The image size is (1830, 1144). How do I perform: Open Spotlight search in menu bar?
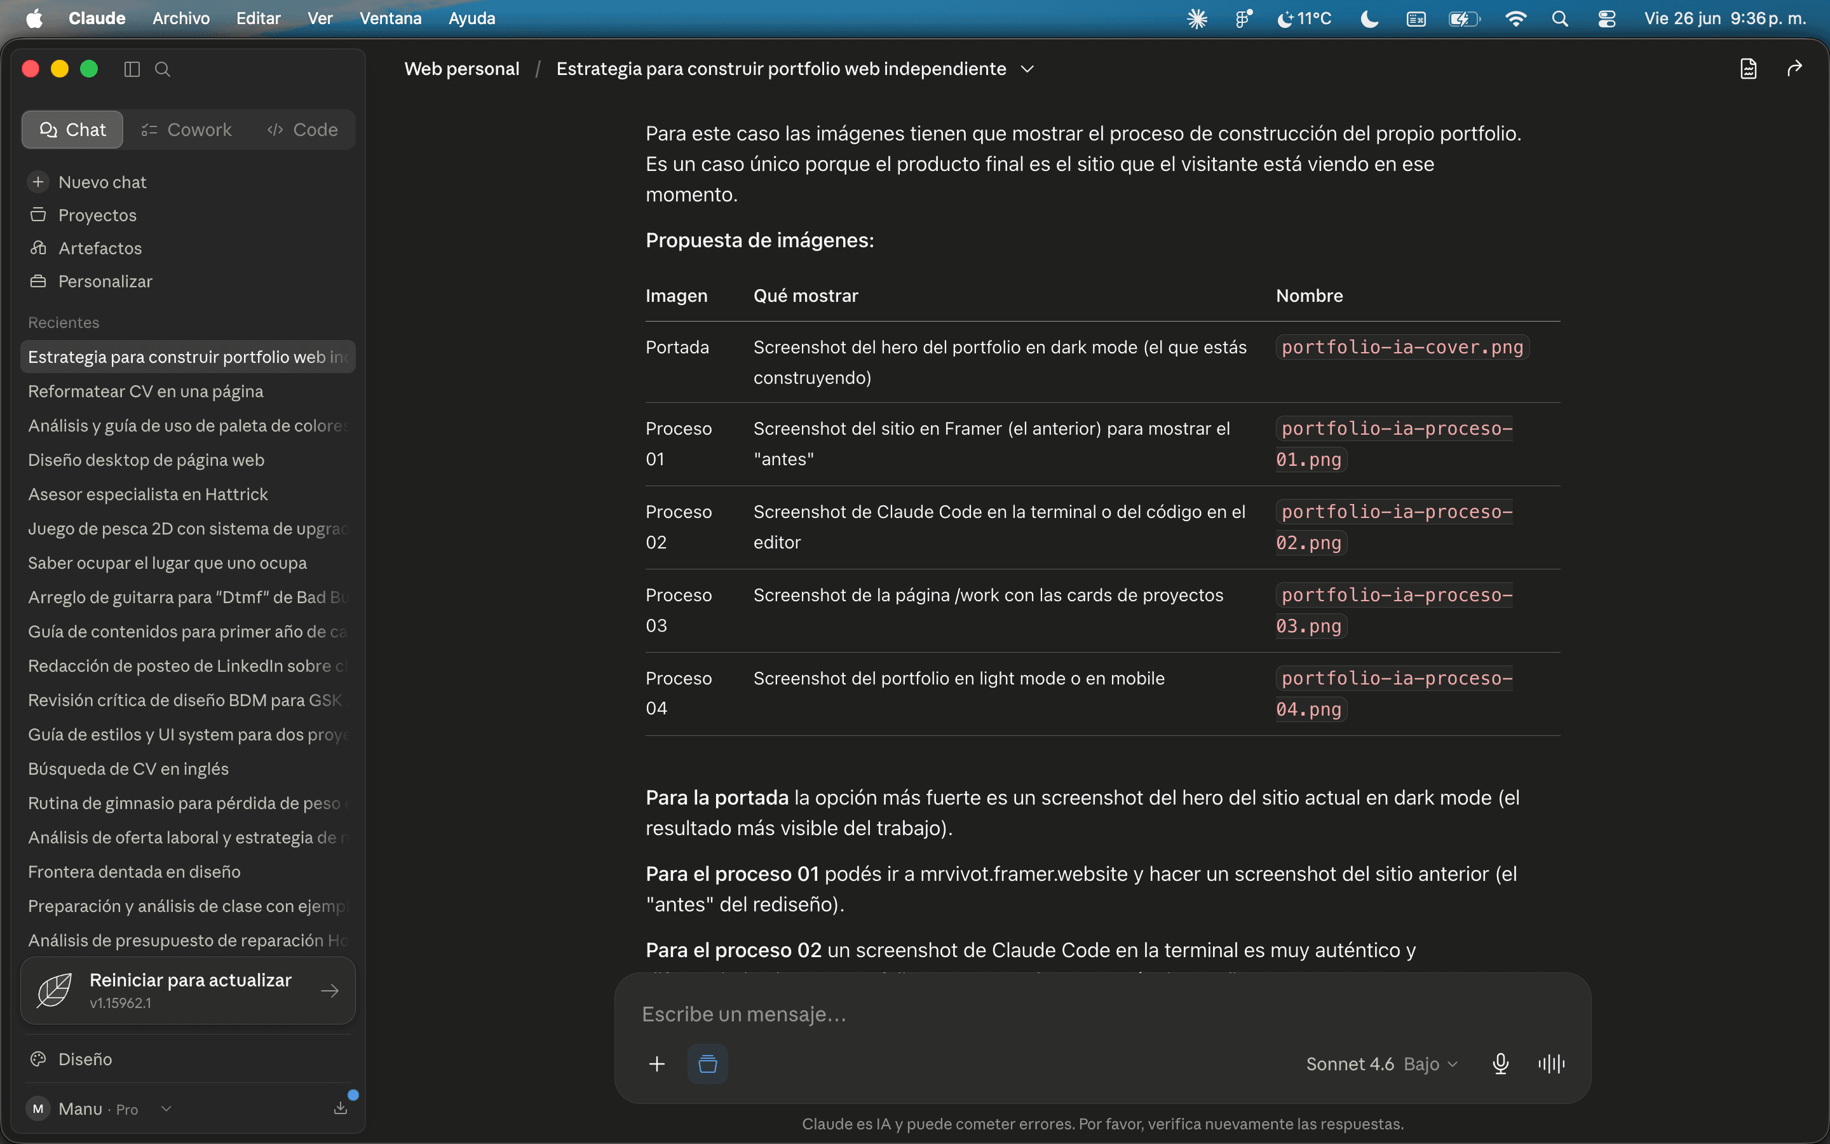pos(1560,18)
